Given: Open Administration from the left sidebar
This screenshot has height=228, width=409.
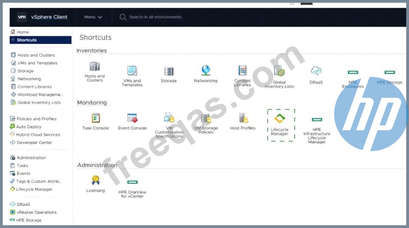Looking at the screenshot, I should click(31, 158).
